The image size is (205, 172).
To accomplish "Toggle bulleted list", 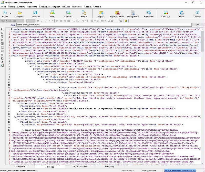I will pyautogui.click(x=78, y=21).
